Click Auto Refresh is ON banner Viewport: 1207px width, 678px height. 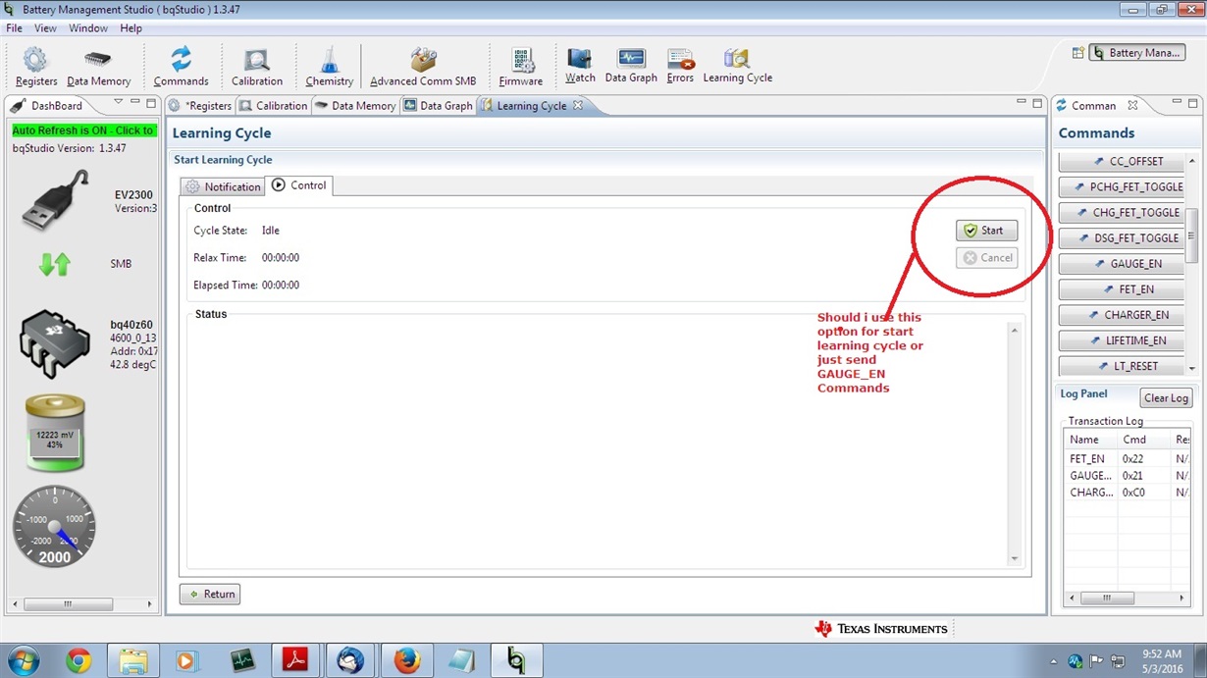tap(83, 130)
